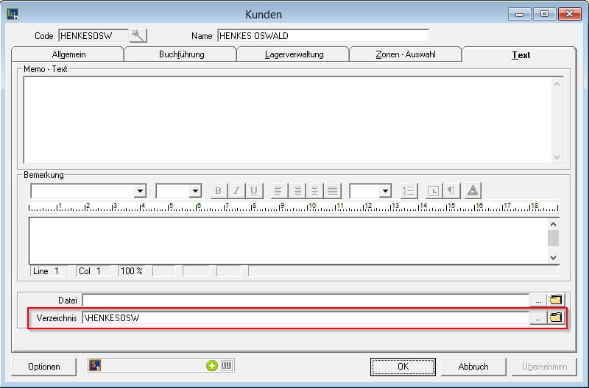
Task: Click the barcode icon near Optionen
Action: coord(227,365)
